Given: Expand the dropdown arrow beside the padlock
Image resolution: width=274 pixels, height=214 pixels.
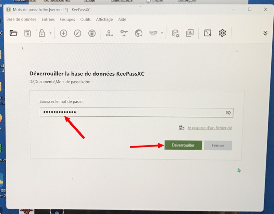Looking at the screenshot, I should (51, 34).
